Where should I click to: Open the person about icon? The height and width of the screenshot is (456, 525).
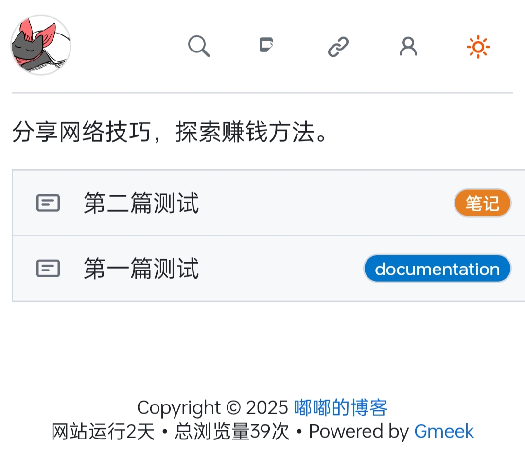408,47
